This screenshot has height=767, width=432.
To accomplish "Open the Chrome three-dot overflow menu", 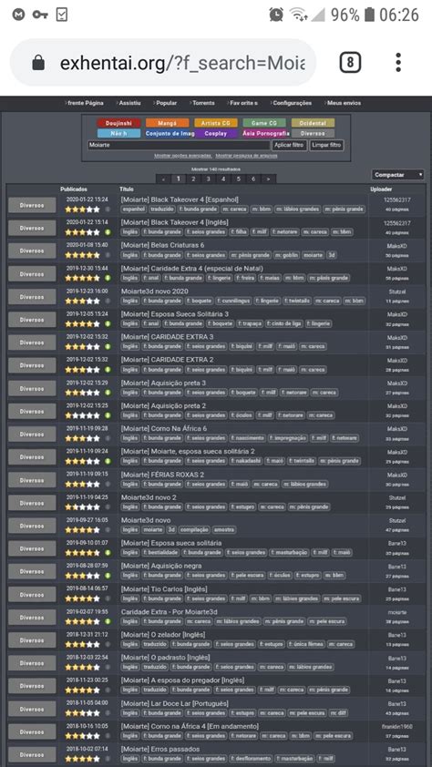I will point(398,63).
